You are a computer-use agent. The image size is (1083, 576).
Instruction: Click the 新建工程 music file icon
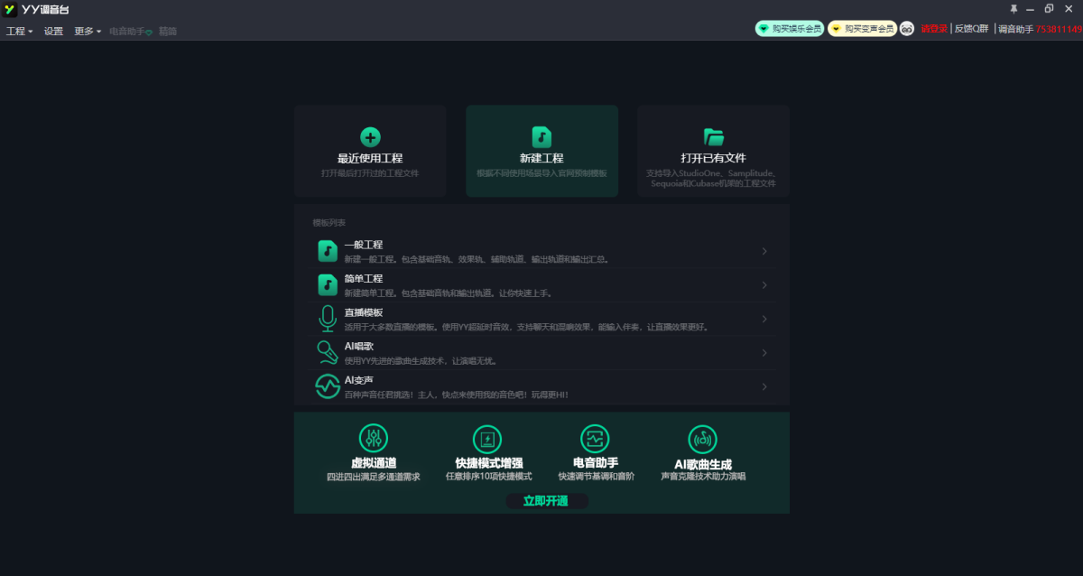click(541, 137)
